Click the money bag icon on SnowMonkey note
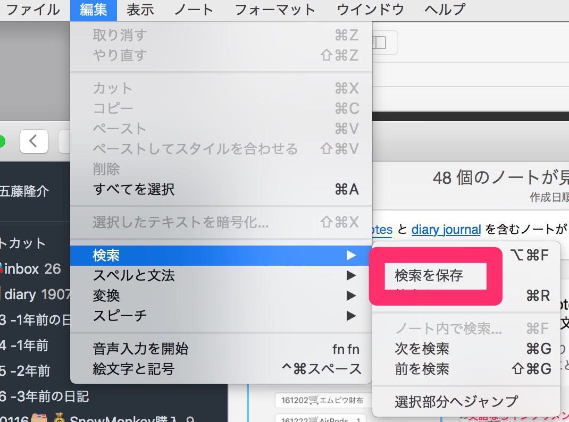 tap(58, 419)
